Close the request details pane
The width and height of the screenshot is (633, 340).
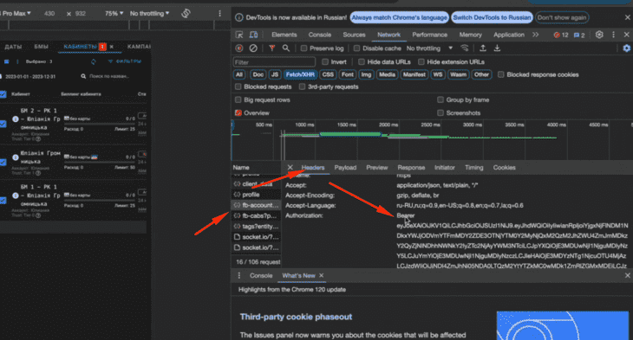tap(290, 167)
